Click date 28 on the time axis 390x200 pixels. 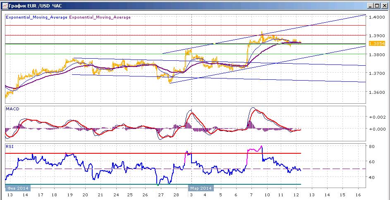[x=176, y=195]
